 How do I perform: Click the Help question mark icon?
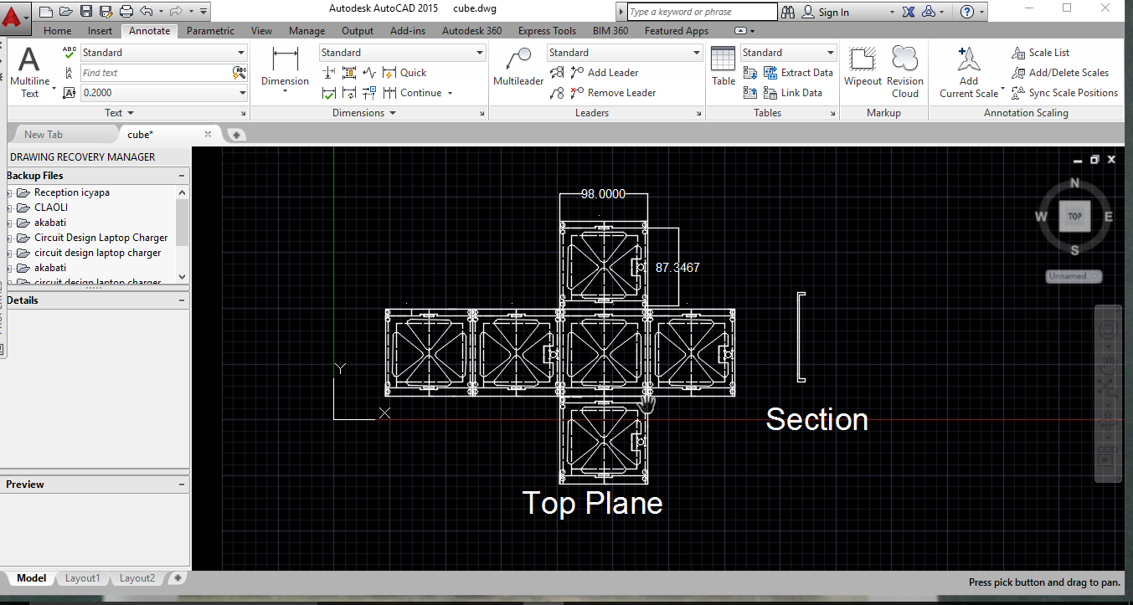967,12
